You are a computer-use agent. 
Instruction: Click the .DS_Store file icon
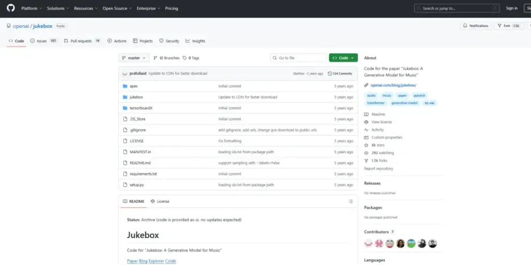tap(125, 119)
